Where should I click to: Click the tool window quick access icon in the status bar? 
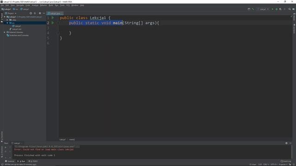click(2, 164)
